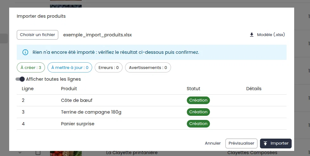Screen dimensions: 310x156
Task: Select the Panier surprise row
Action: coord(152,124)
